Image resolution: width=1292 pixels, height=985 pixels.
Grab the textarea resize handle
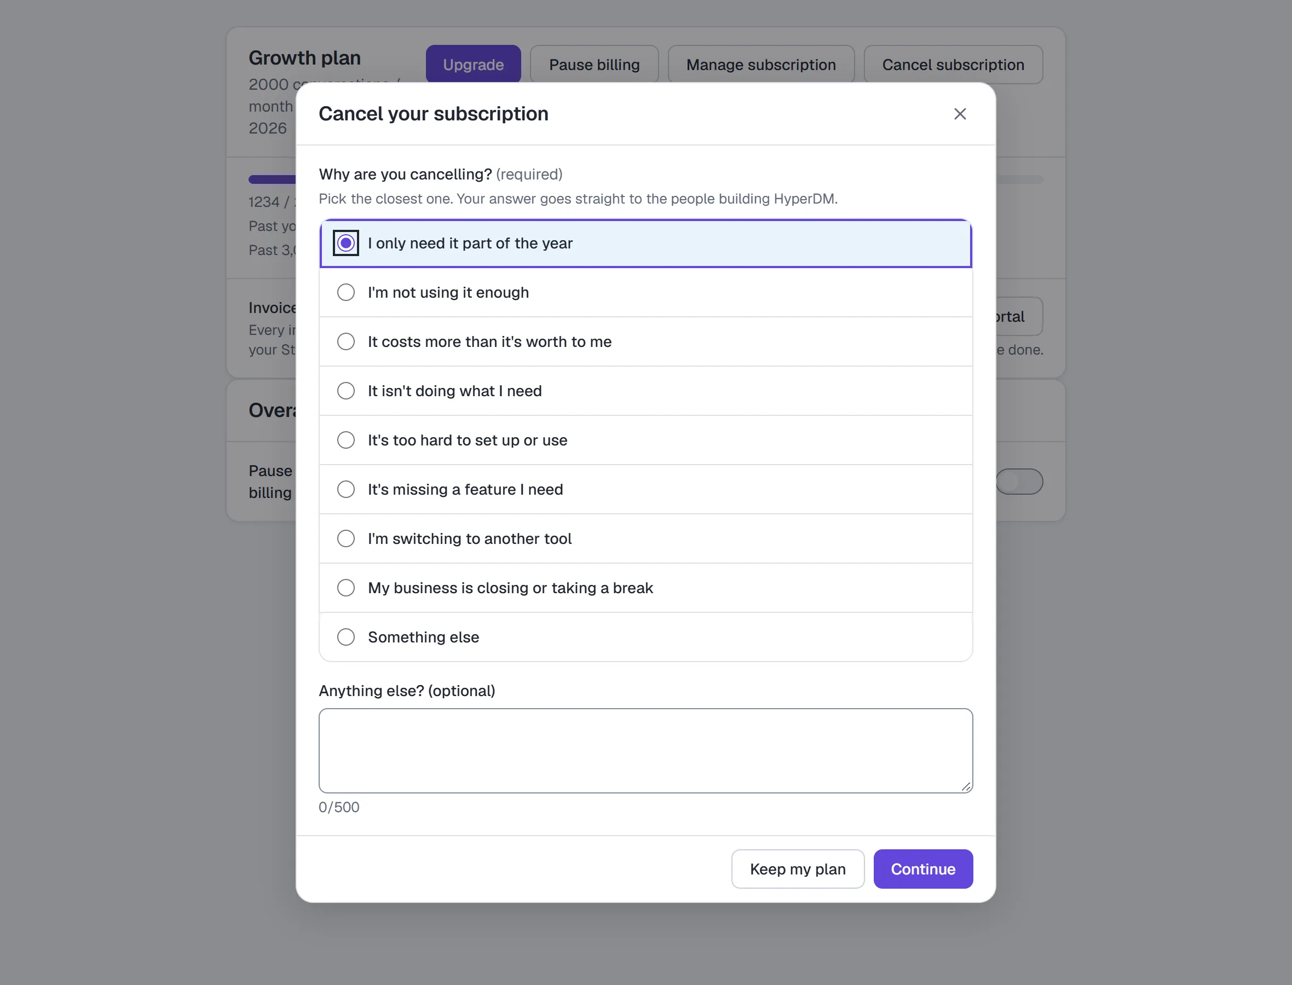(966, 786)
